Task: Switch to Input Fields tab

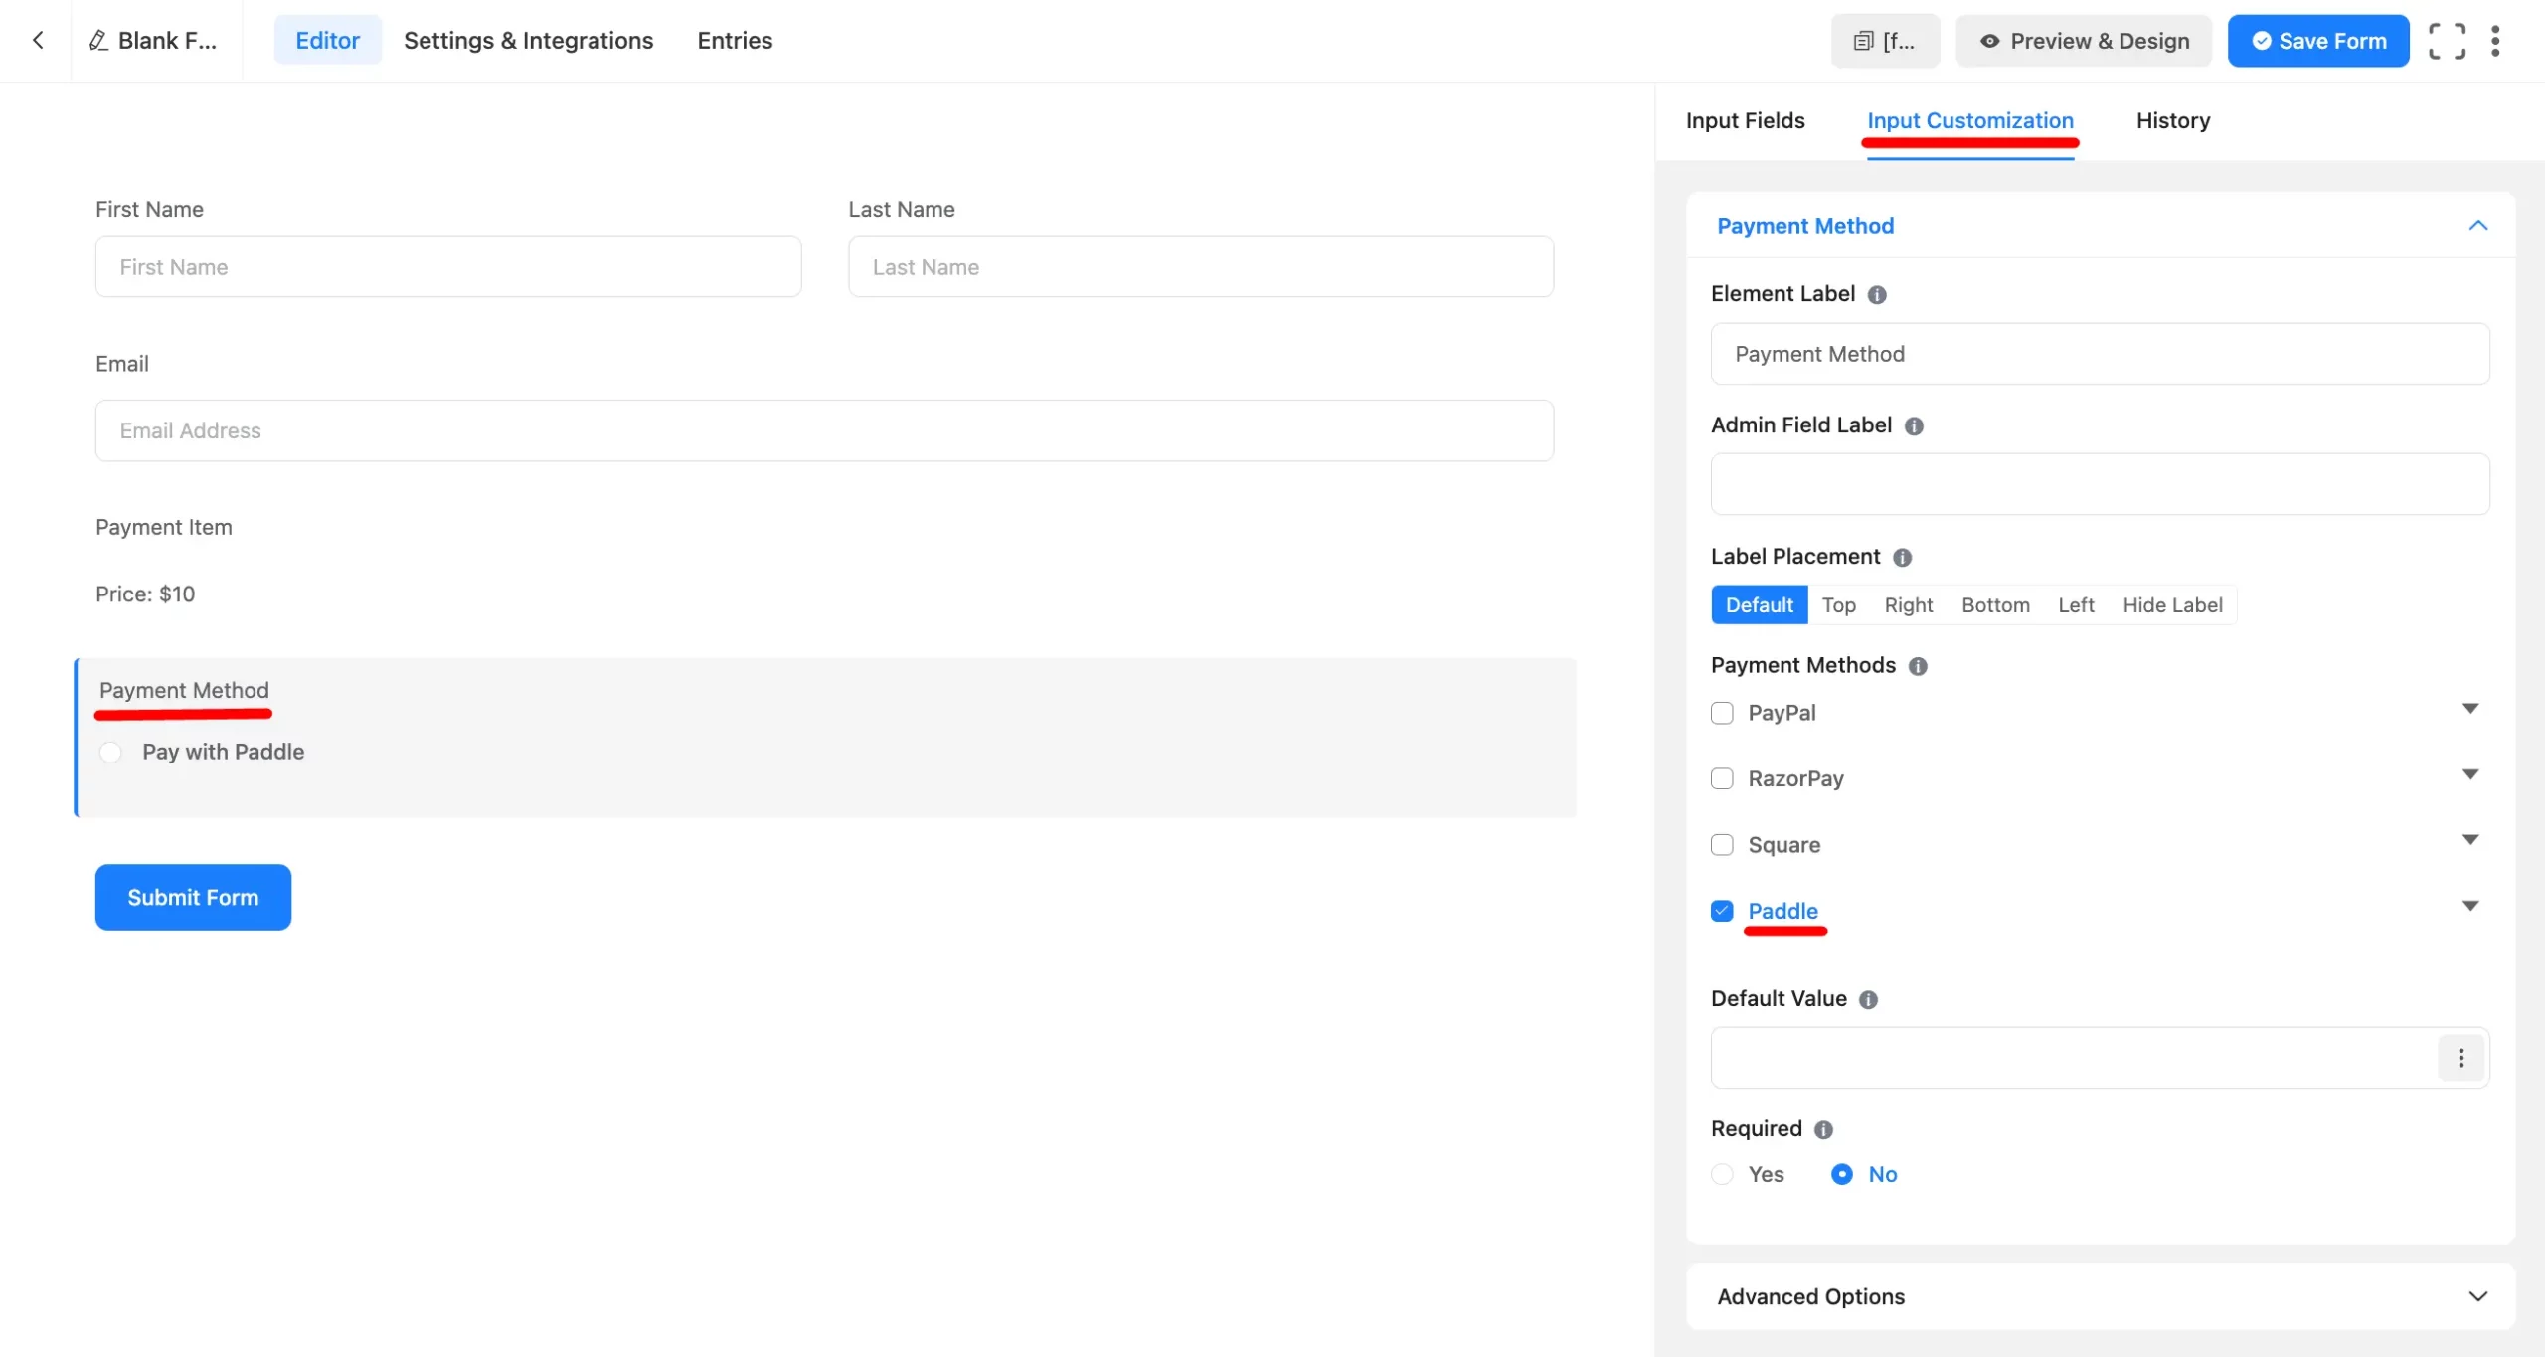Action: click(1745, 120)
